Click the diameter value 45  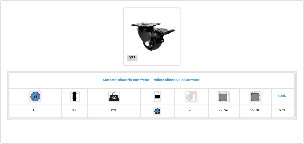34,110
